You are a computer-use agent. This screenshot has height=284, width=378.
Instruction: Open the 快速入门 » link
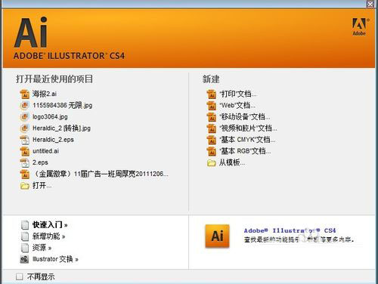(50, 224)
